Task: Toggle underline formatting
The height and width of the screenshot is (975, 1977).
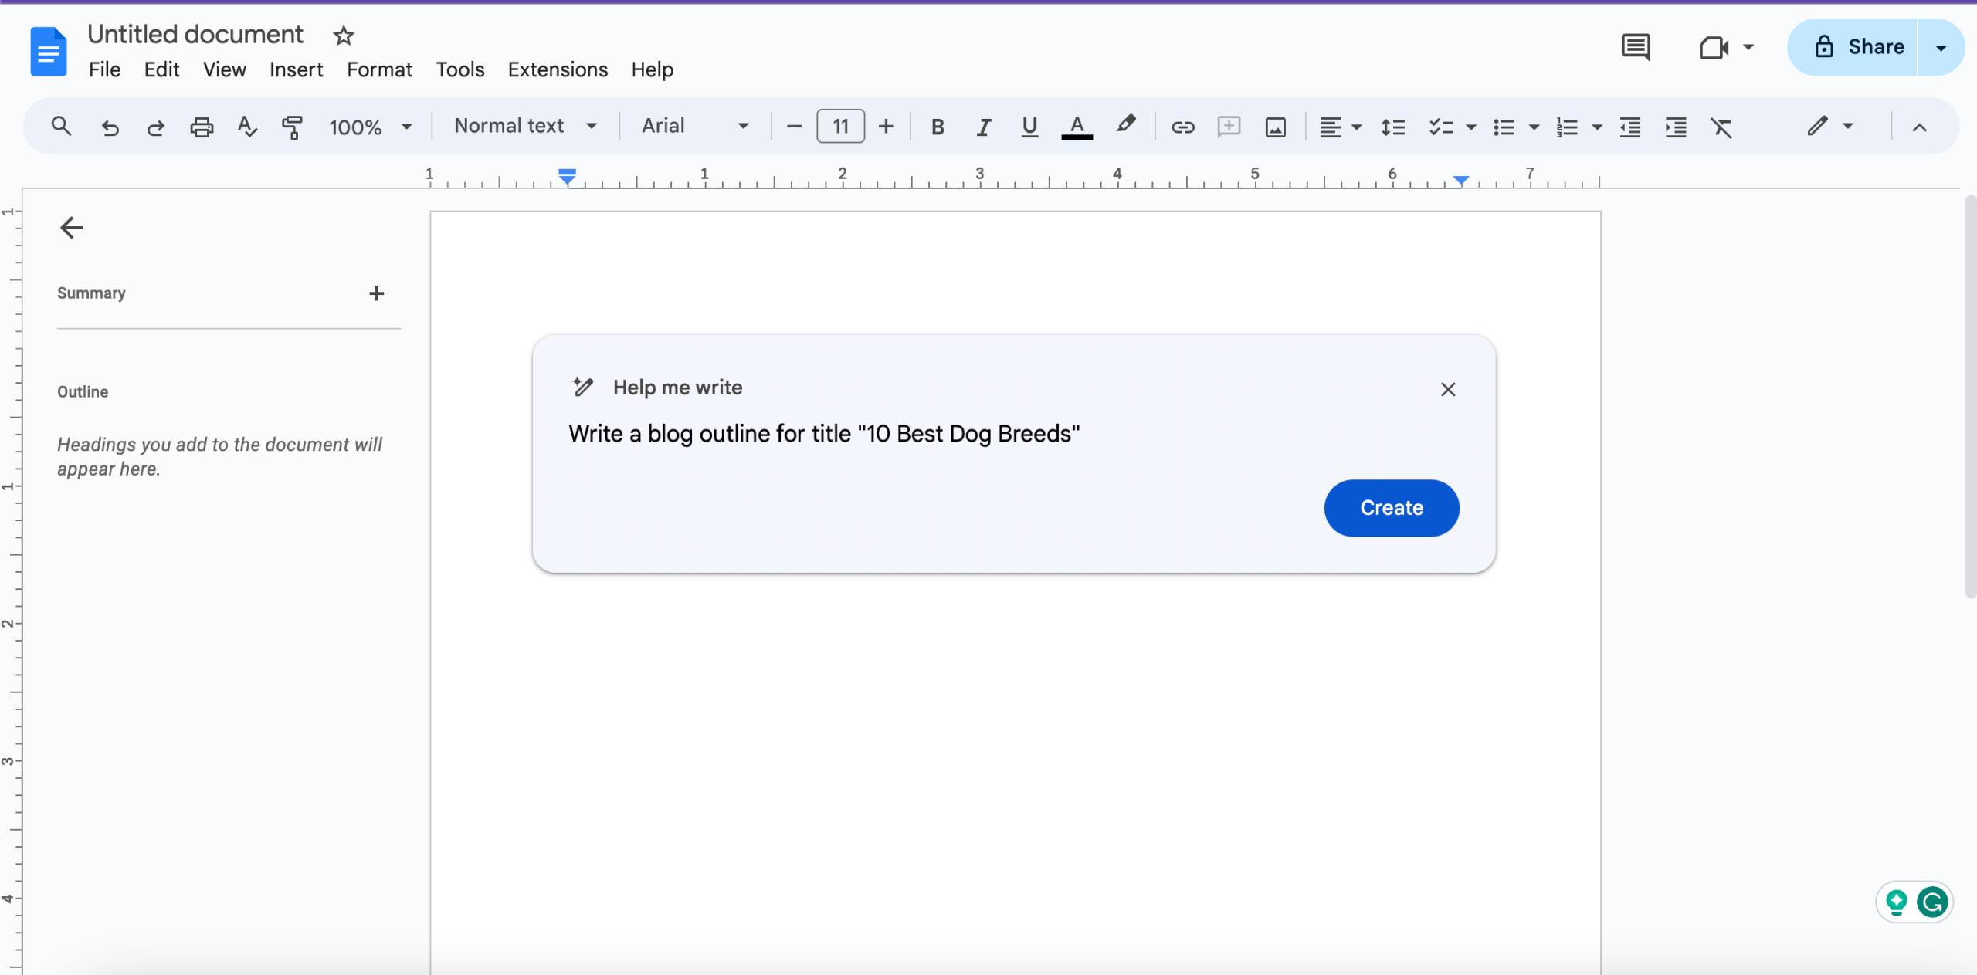Action: coord(1029,127)
